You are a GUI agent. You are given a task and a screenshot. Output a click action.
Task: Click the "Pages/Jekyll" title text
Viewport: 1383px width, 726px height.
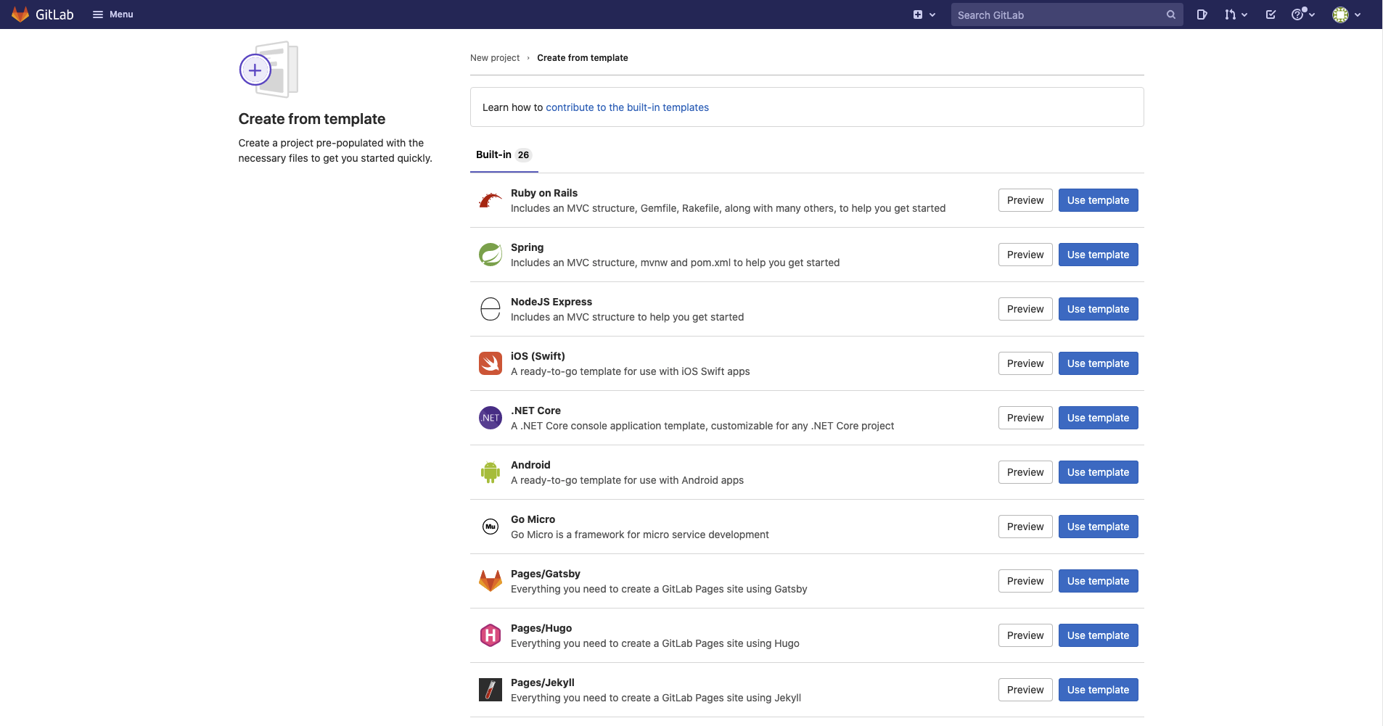tap(543, 682)
